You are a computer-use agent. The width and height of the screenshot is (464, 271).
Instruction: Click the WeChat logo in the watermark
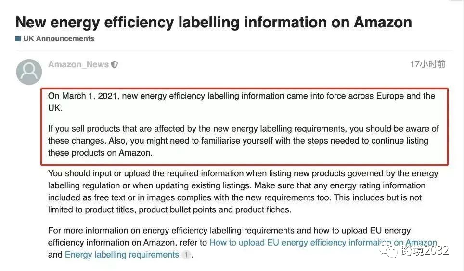click(x=387, y=250)
